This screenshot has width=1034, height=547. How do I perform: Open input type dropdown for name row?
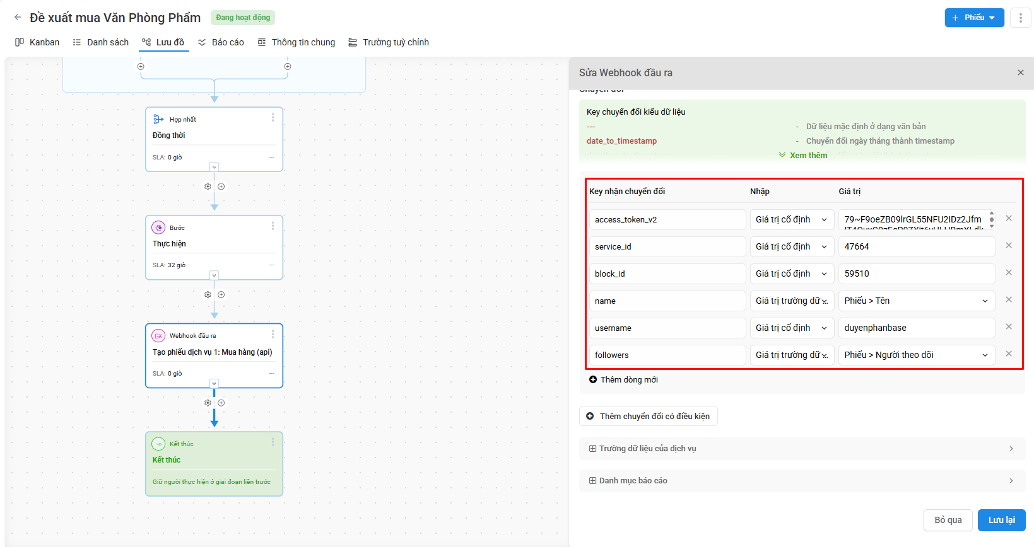792,301
